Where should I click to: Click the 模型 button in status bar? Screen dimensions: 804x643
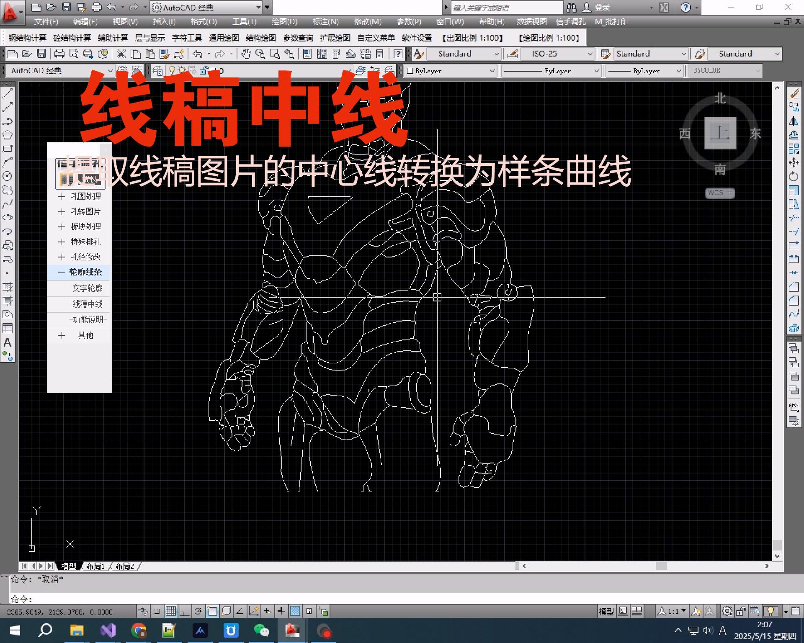tap(606, 611)
